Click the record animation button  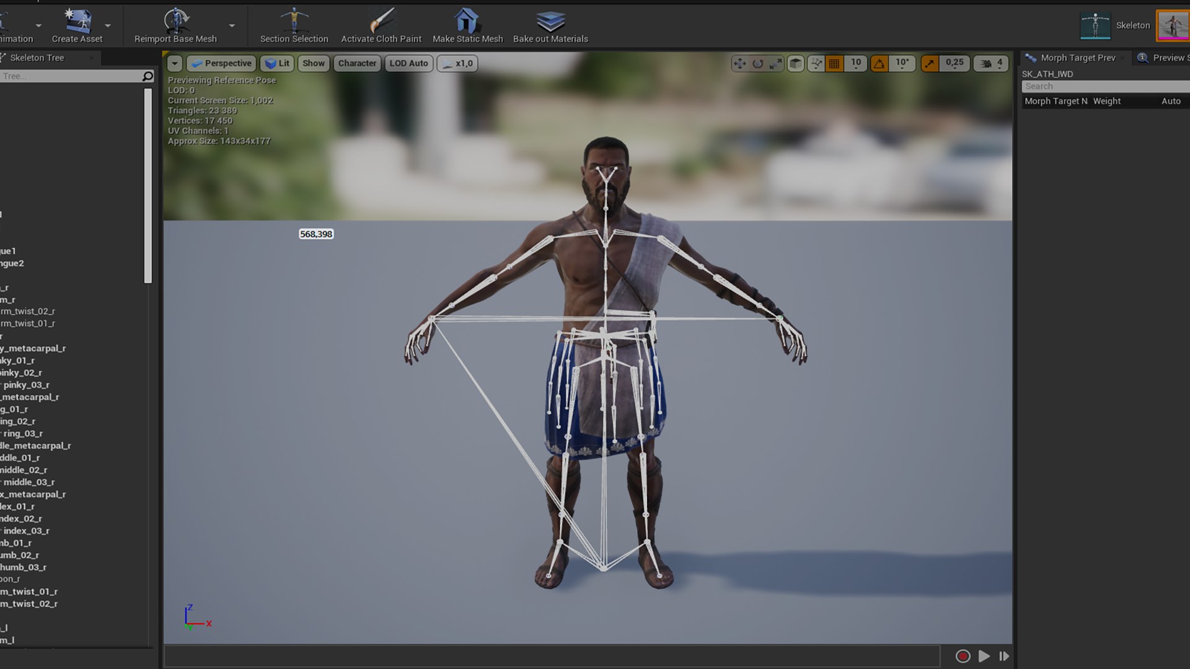coord(963,656)
